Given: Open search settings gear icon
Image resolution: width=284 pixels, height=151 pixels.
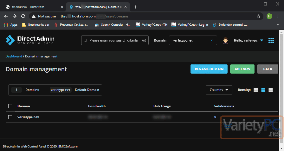Looking at the screenshot, I should coord(144,40).
